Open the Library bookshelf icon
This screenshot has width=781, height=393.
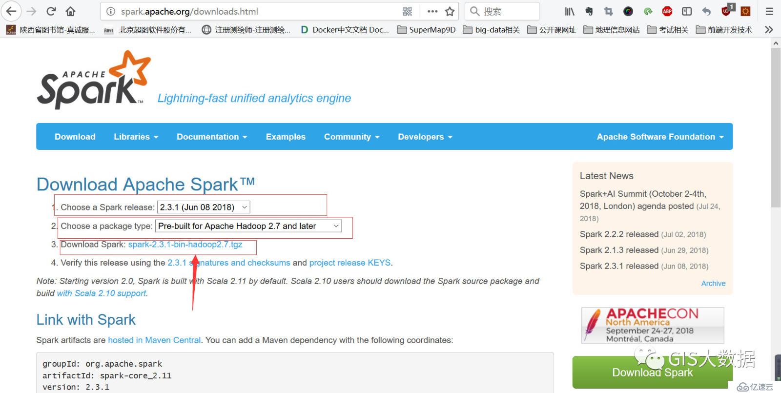[x=569, y=11]
